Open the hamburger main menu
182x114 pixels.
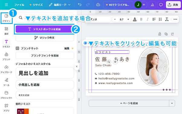click(6, 5)
